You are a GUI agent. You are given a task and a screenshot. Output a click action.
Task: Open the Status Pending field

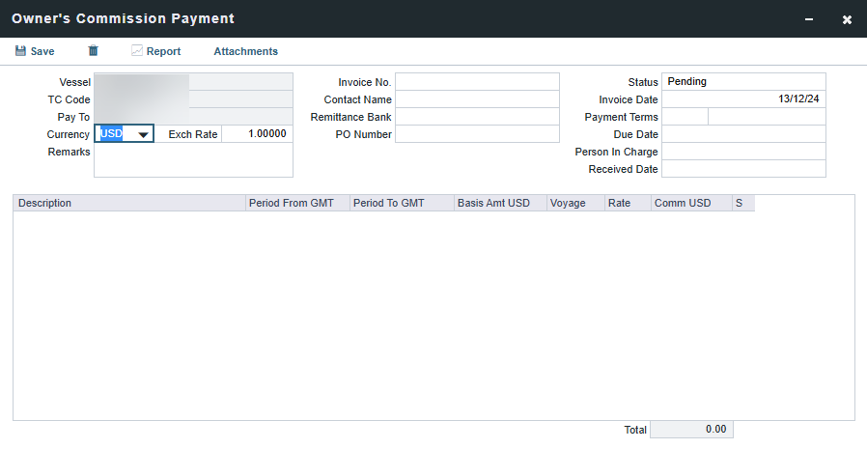pos(743,82)
